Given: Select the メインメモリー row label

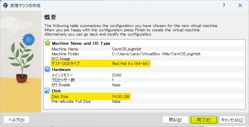Looking at the screenshot, I should (62, 75).
